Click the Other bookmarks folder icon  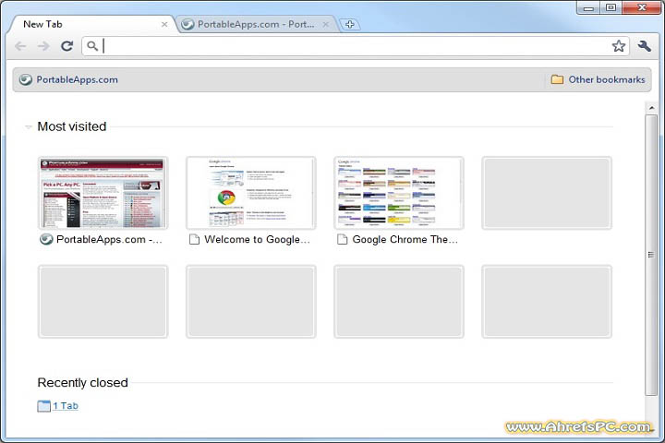coord(557,79)
